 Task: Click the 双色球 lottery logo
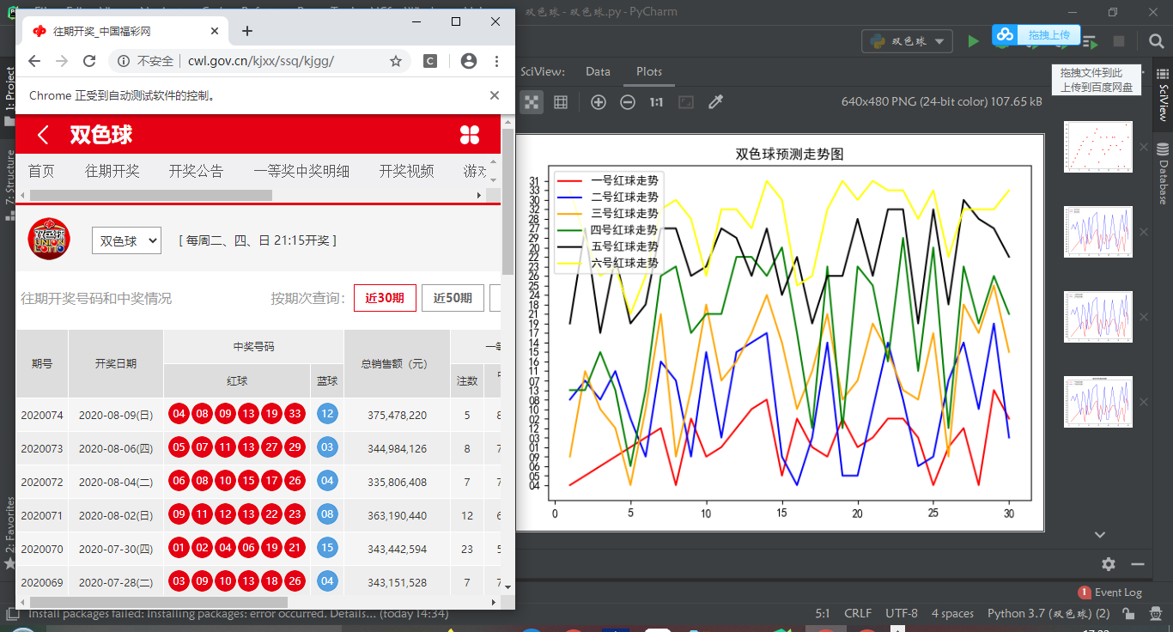(x=50, y=240)
